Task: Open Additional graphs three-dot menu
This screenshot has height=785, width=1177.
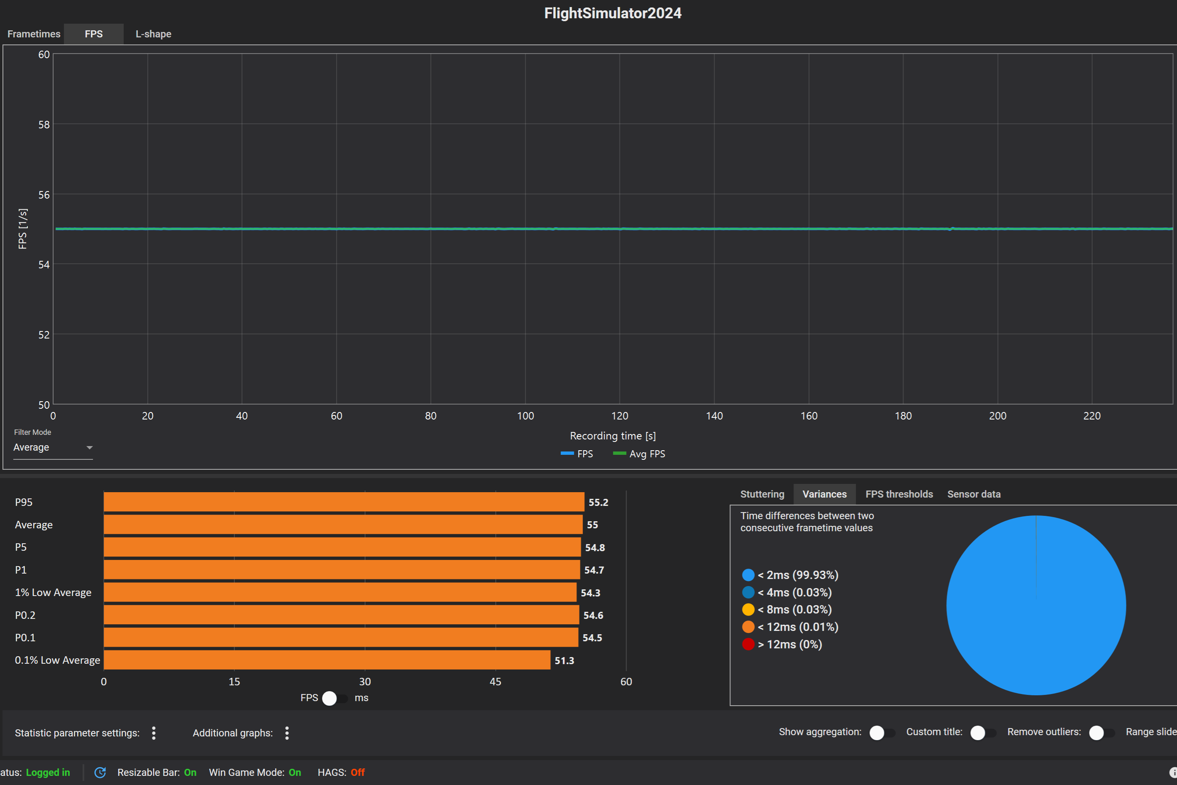Action: point(287,733)
